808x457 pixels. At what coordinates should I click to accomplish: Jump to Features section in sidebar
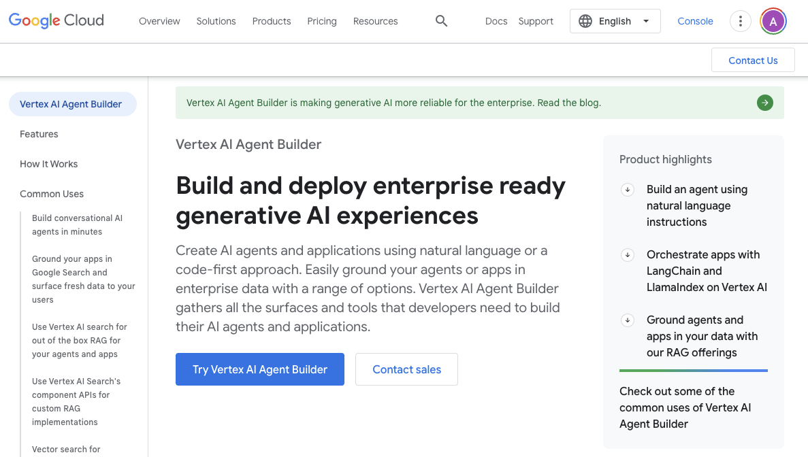[x=39, y=134]
